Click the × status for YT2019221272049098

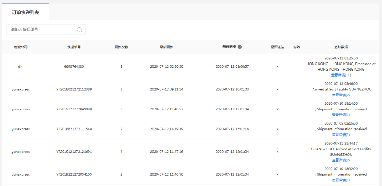pos(278,109)
